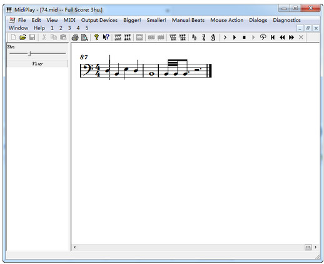Click the horizontal scrollbar right arrow
This screenshot has width=324, height=264.
(x=316, y=247)
